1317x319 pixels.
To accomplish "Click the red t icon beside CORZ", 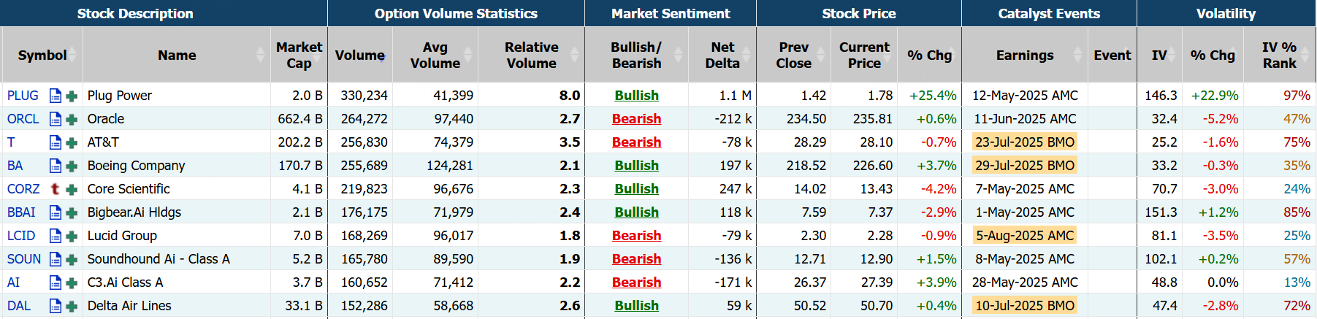I will [x=56, y=189].
